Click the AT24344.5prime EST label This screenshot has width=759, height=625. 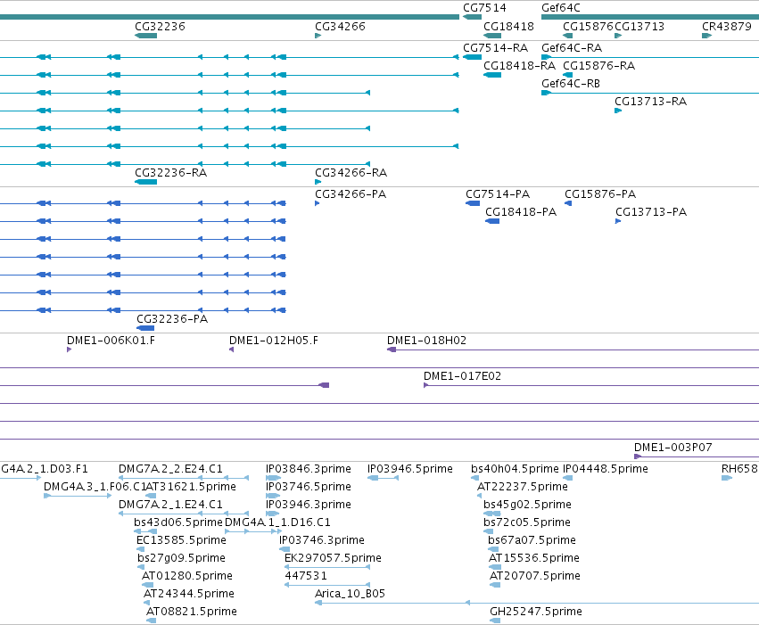pyautogui.click(x=189, y=594)
